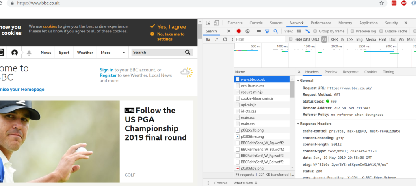Close the What's New drawer tab
The width and height of the screenshot is (416, 186).
pyautogui.click(x=256, y=183)
